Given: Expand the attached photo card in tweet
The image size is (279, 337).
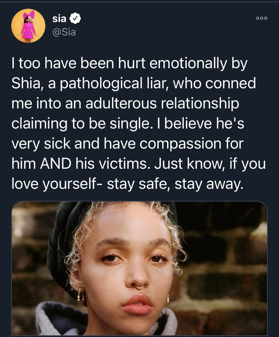Looking at the screenshot, I should pyautogui.click(x=139, y=268).
